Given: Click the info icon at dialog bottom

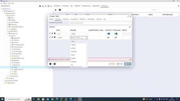Looking at the screenshot, I should pyautogui.click(x=50, y=64).
